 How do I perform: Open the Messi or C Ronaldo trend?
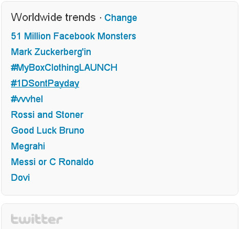[52, 162]
